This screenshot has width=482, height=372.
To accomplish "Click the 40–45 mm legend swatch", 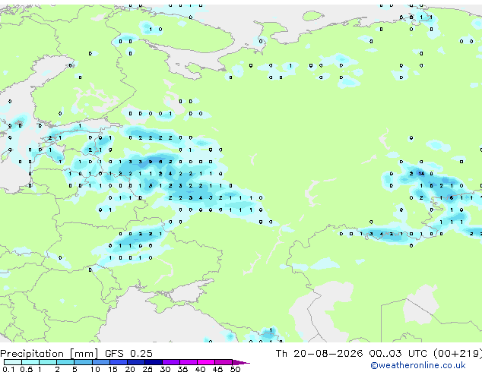I will point(206,362).
